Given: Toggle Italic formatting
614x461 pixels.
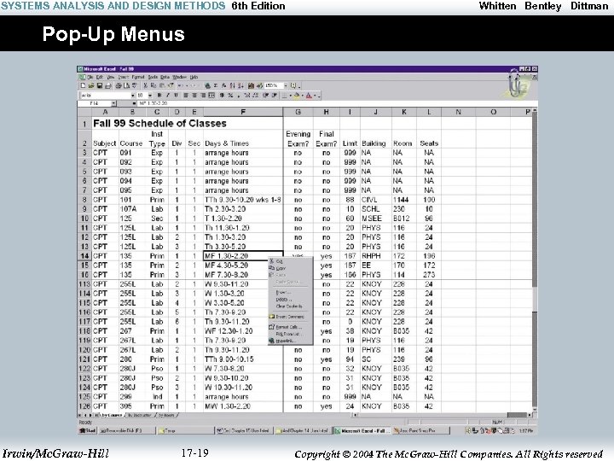Looking at the screenshot, I should point(168,96).
